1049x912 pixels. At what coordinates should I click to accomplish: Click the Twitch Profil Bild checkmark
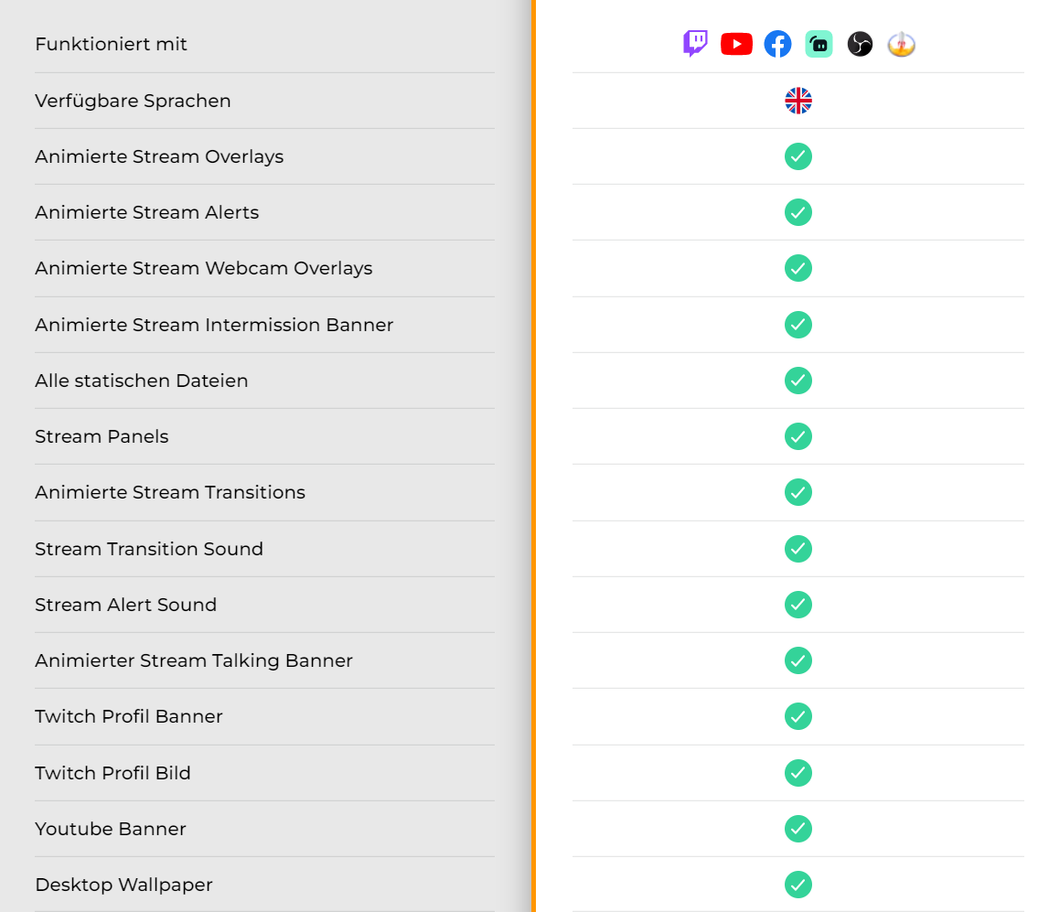797,773
